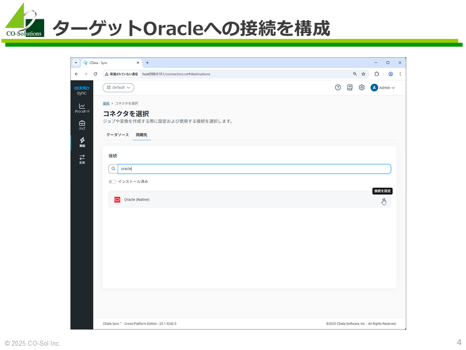Open the ジョブ section in the sidebar
The height and width of the screenshot is (350, 466).
tap(82, 125)
